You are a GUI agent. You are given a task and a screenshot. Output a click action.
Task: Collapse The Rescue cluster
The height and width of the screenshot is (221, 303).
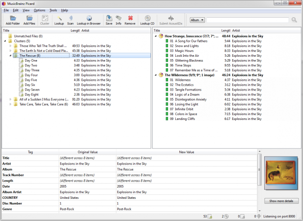[x=11, y=56]
